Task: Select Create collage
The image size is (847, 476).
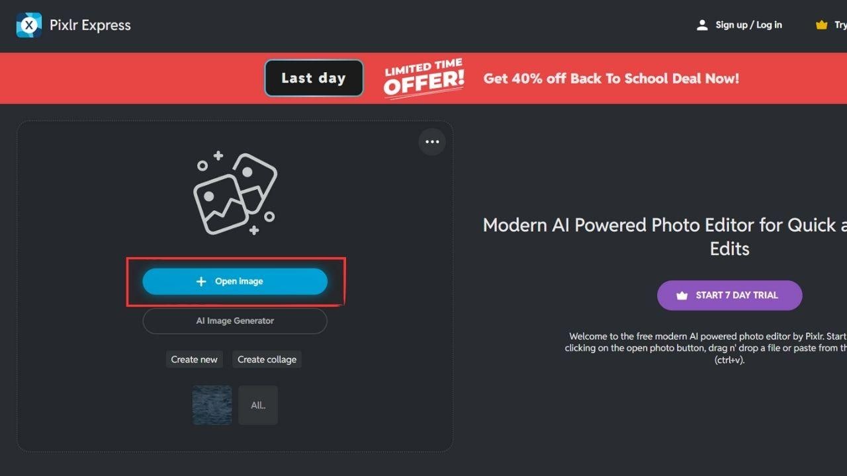Action: (x=267, y=359)
